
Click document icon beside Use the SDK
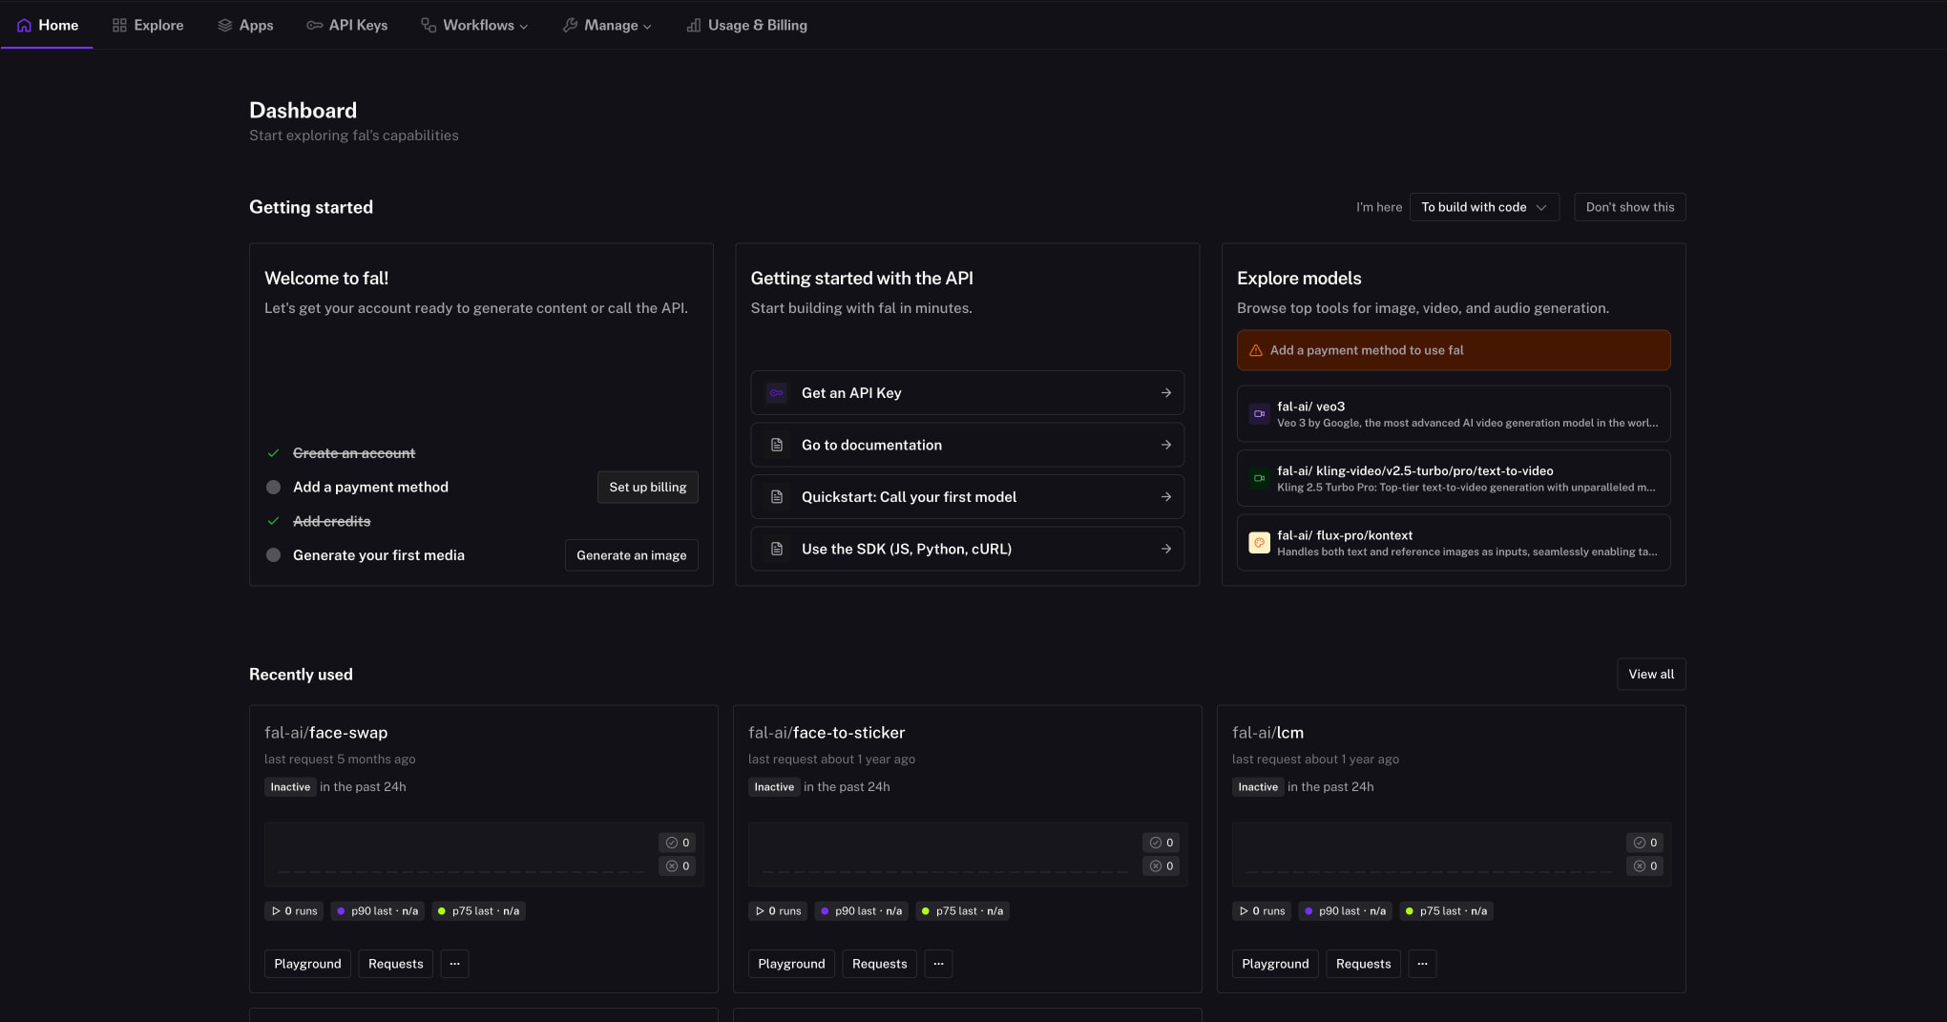pos(777,549)
